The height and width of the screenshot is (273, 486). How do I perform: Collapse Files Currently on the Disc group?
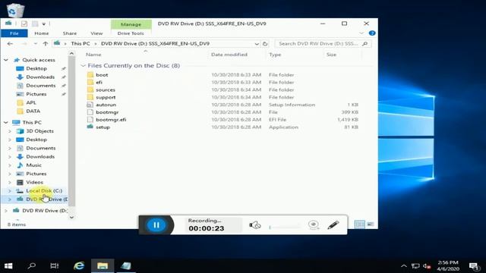click(83, 66)
